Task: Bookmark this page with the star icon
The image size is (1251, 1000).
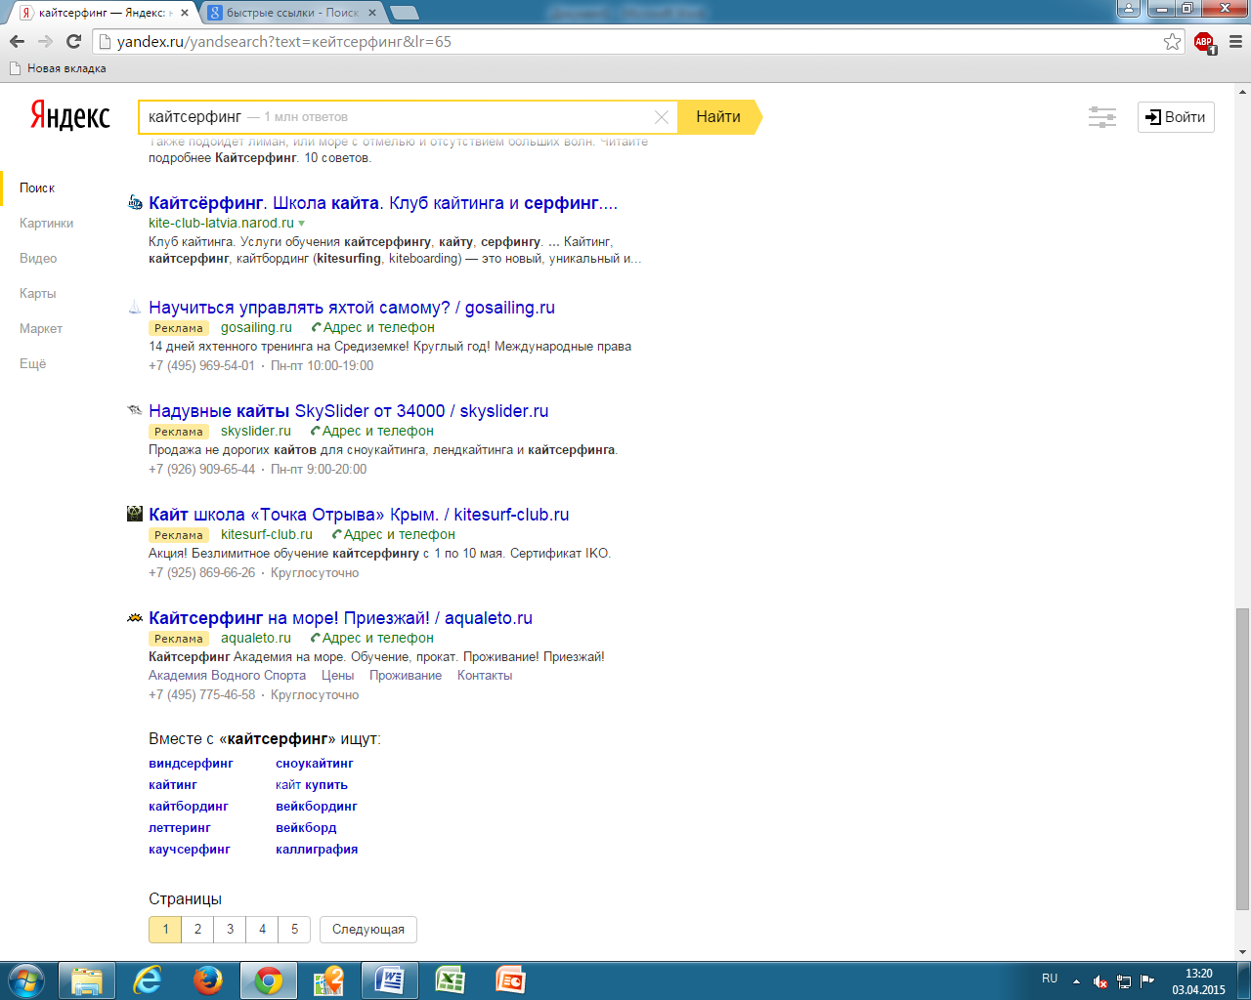Action: (1172, 41)
